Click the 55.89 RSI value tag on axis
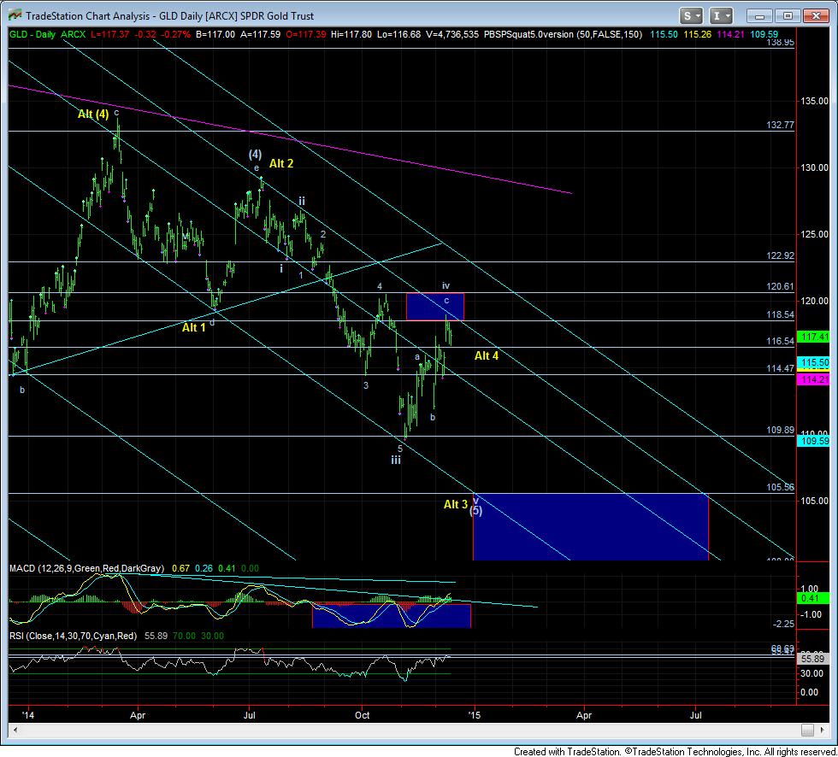838x757 pixels. point(813,659)
